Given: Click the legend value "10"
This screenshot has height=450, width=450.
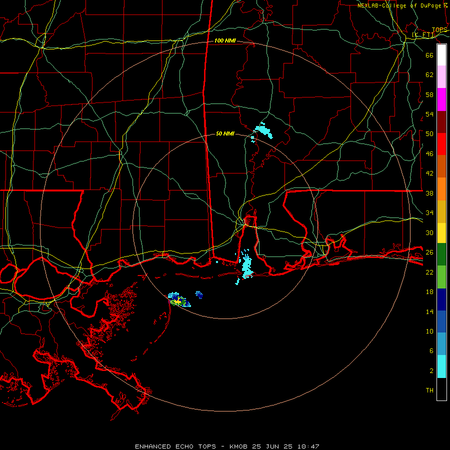Looking at the screenshot, I should coord(429,331).
